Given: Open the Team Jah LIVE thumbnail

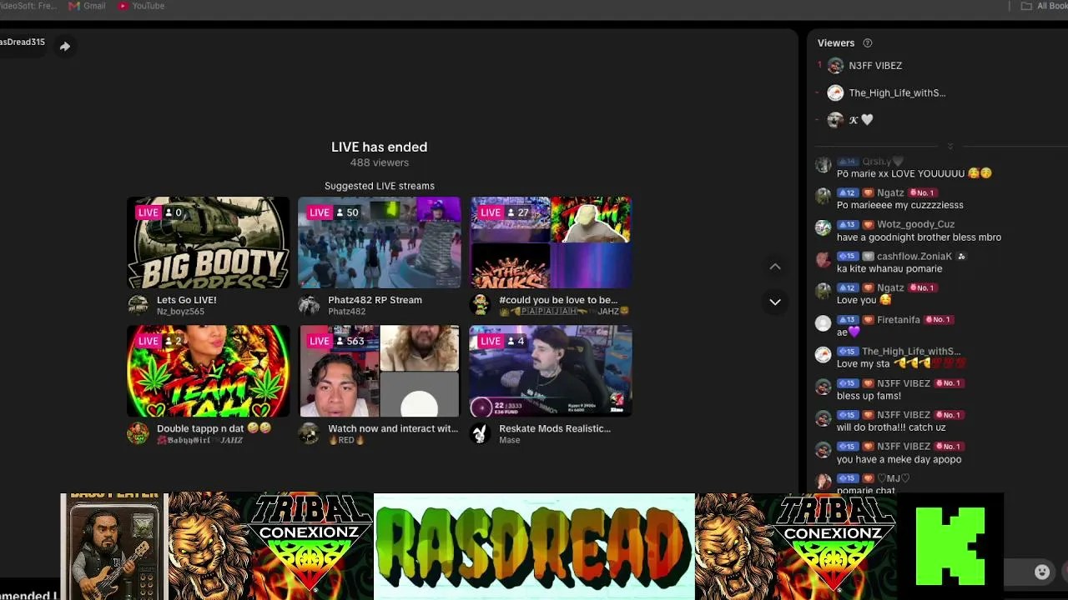Looking at the screenshot, I should [x=209, y=371].
